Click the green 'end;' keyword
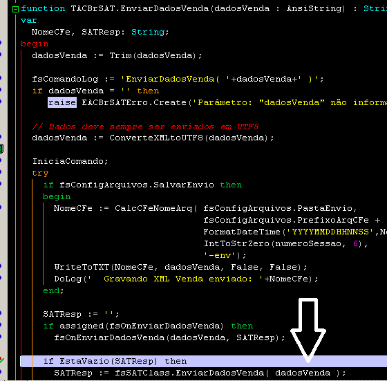387x381 pixels. coord(53,290)
